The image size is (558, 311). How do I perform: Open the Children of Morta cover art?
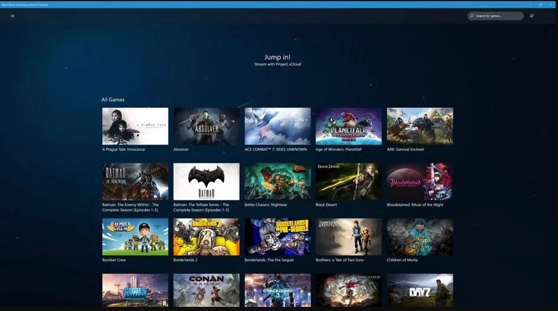click(x=420, y=237)
